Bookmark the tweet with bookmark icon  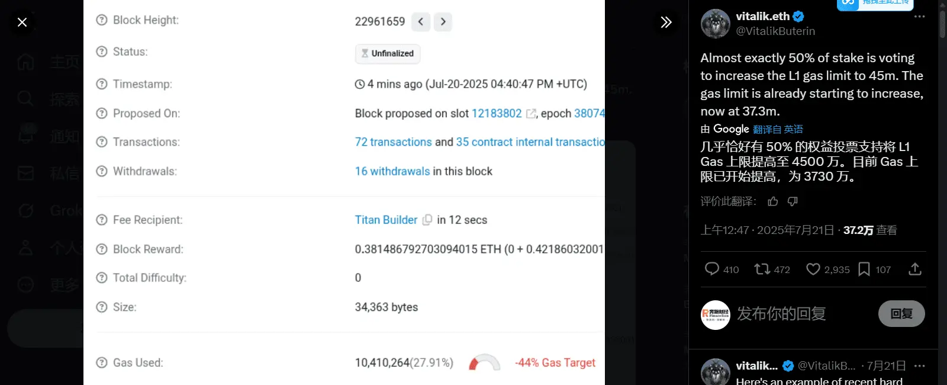point(864,269)
